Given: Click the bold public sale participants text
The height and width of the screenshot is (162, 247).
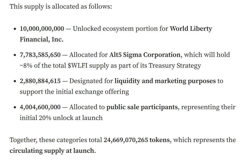Looking at the screenshot, I should pyautogui.click(x=142, y=108).
